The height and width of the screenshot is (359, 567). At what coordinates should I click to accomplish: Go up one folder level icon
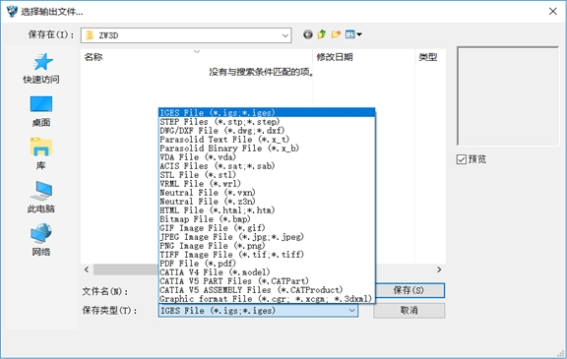322,34
